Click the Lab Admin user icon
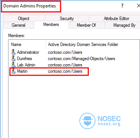Image resolution: width=140 pixels, height=138 pixels. click(x=13, y=65)
